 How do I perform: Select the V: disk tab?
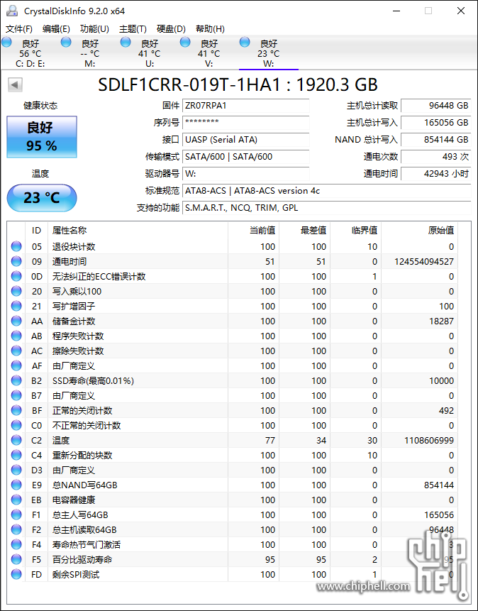tap(209, 53)
